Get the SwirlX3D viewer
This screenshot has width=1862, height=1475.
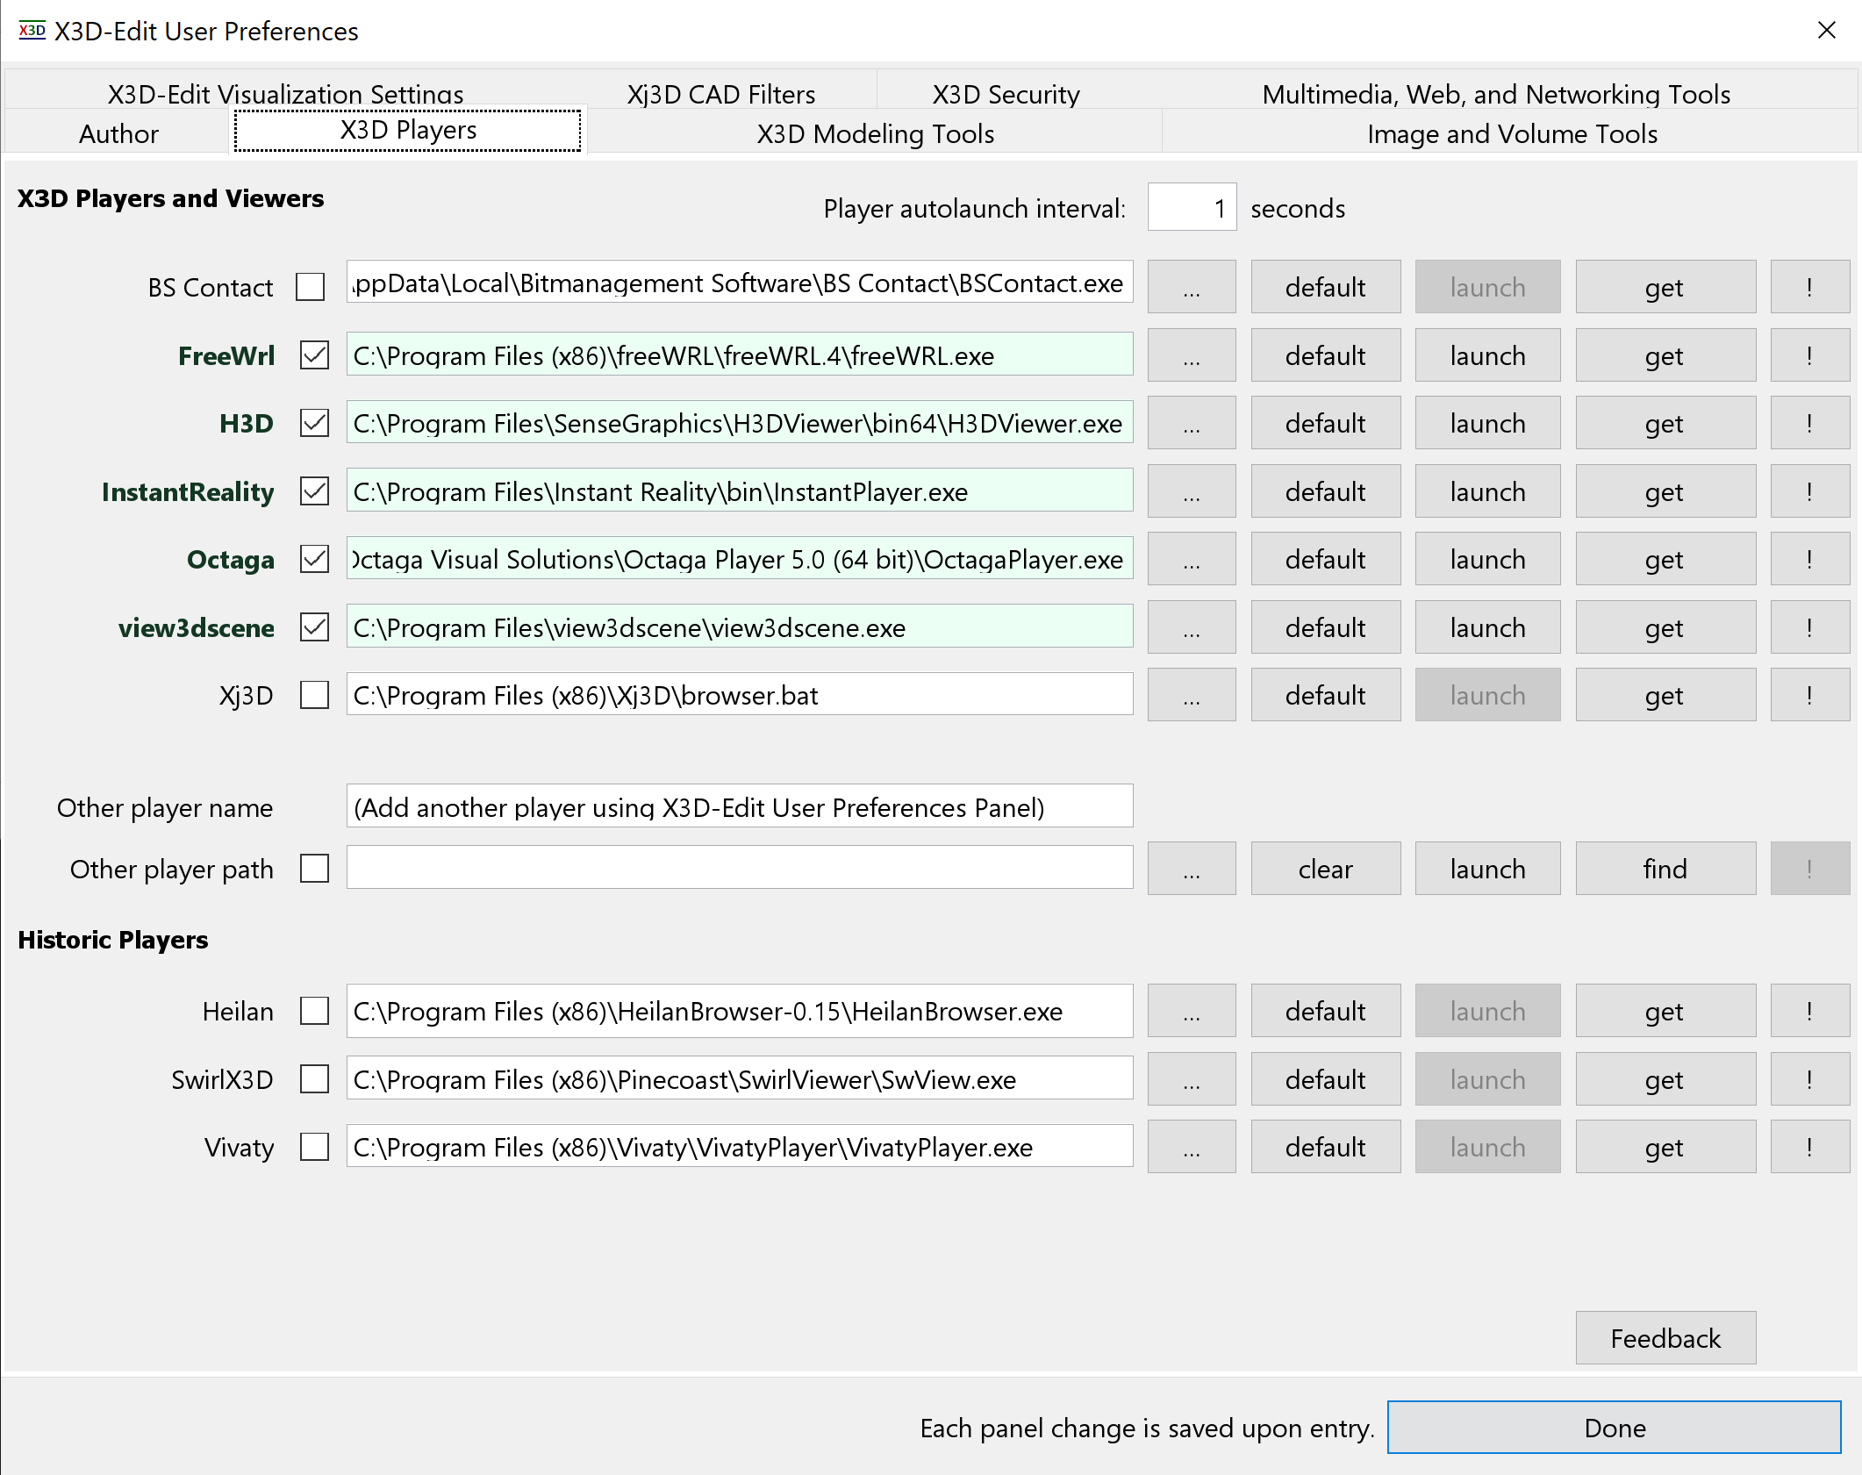point(1665,1079)
